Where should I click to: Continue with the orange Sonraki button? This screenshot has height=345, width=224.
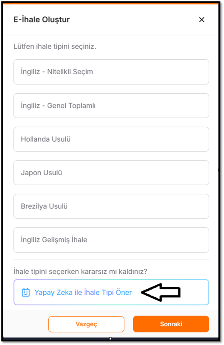[171, 324]
